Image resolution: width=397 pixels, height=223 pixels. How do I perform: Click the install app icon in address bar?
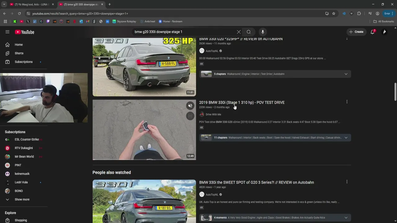[x=327, y=14]
